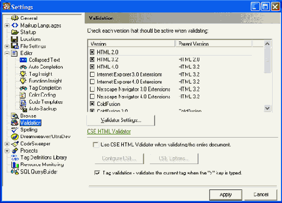Select the Tag Definitions Library icon
The height and width of the screenshot is (203, 282).
point(15,158)
